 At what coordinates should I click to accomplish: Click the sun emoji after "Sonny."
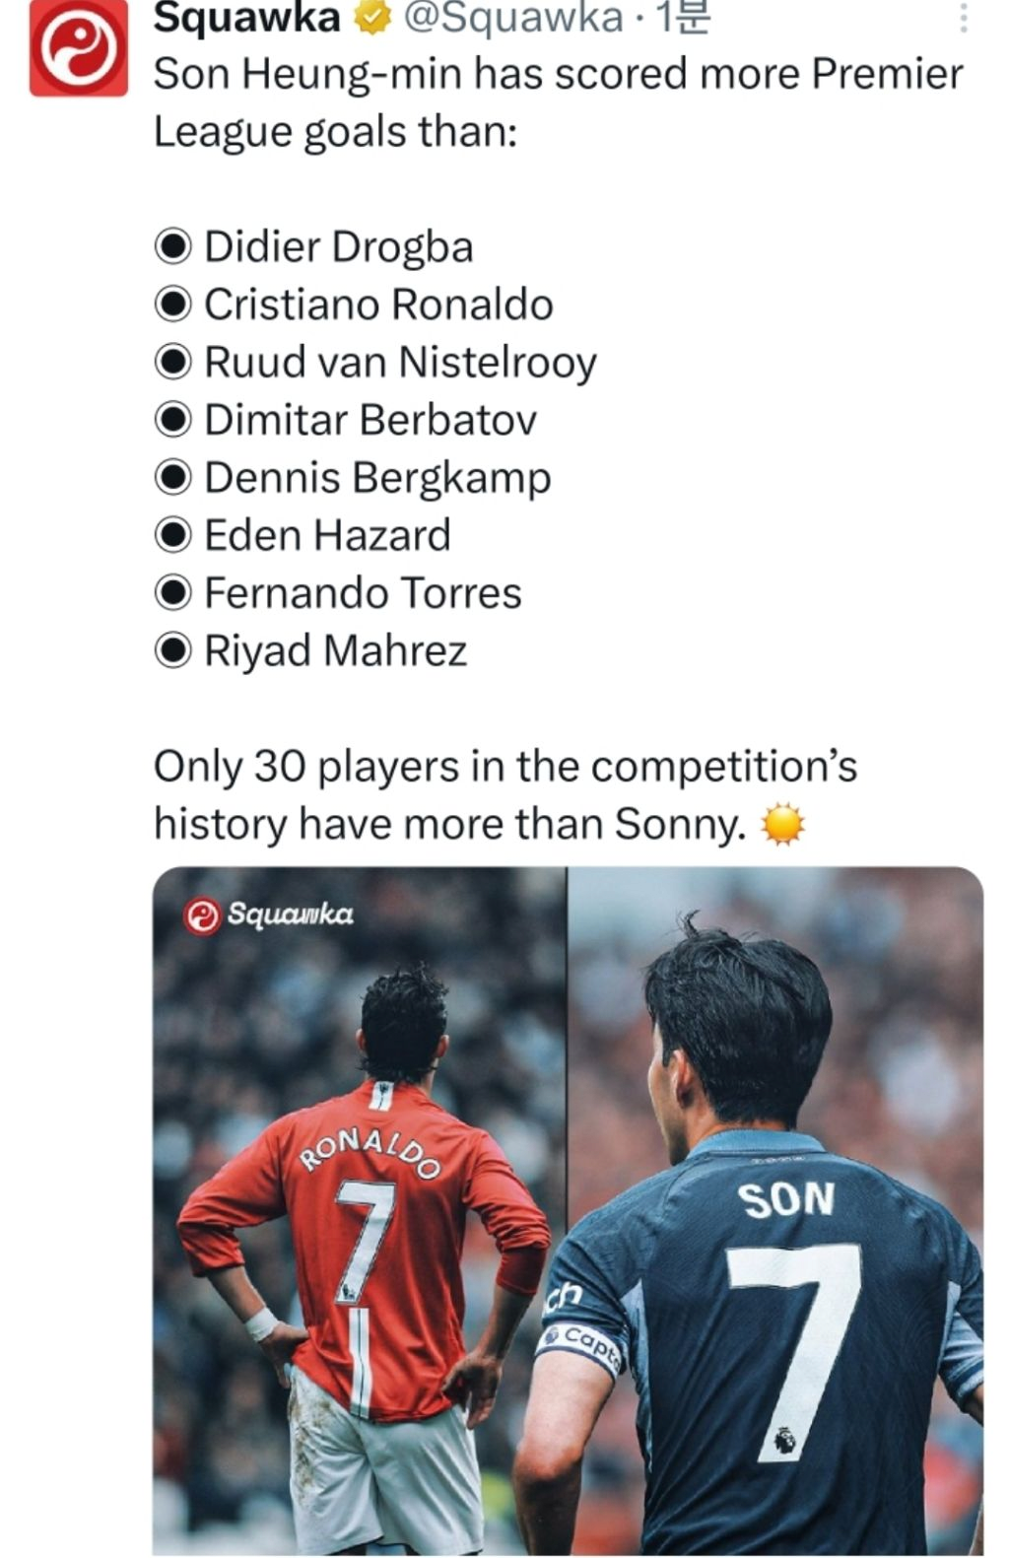[x=783, y=824]
